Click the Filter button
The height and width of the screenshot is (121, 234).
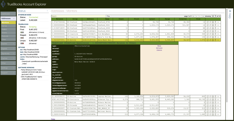point(108,16)
